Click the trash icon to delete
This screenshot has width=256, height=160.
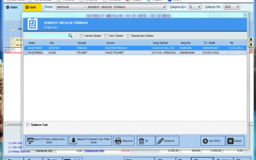click(x=141, y=141)
